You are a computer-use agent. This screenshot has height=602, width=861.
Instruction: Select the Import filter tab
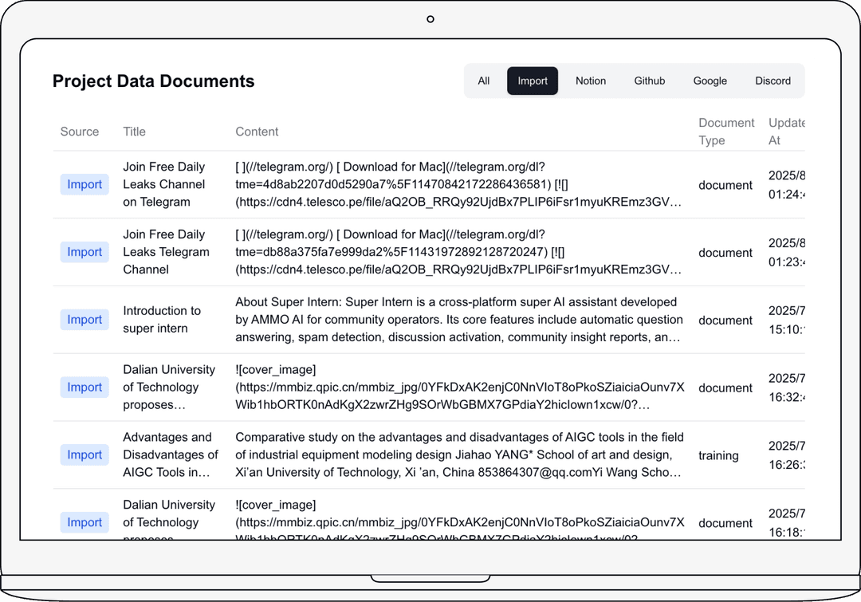[533, 81]
